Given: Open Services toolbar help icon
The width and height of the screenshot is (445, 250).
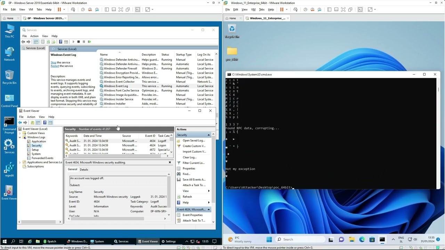Looking at the screenshot, I should pos(60,42).
